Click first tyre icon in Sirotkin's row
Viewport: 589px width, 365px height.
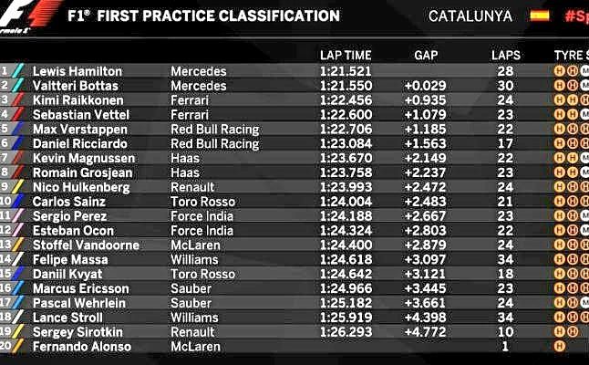point(560,332)
